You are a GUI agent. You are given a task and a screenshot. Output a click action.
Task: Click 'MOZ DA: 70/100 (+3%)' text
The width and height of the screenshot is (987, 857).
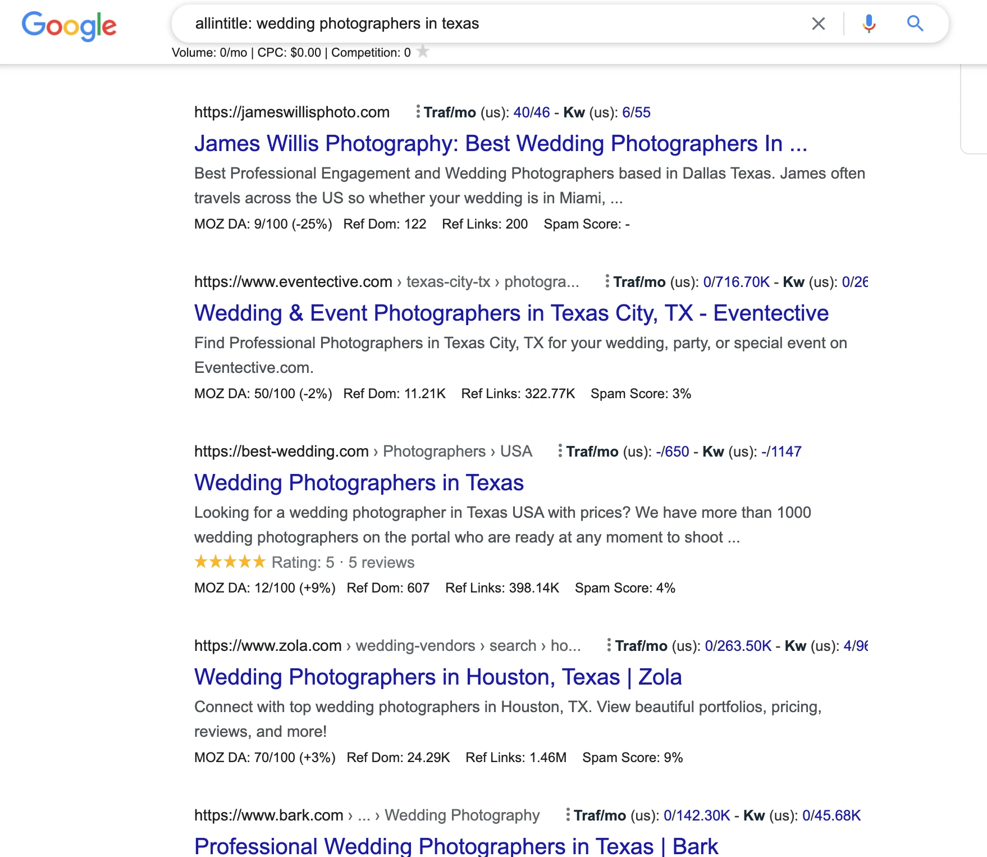265,758
